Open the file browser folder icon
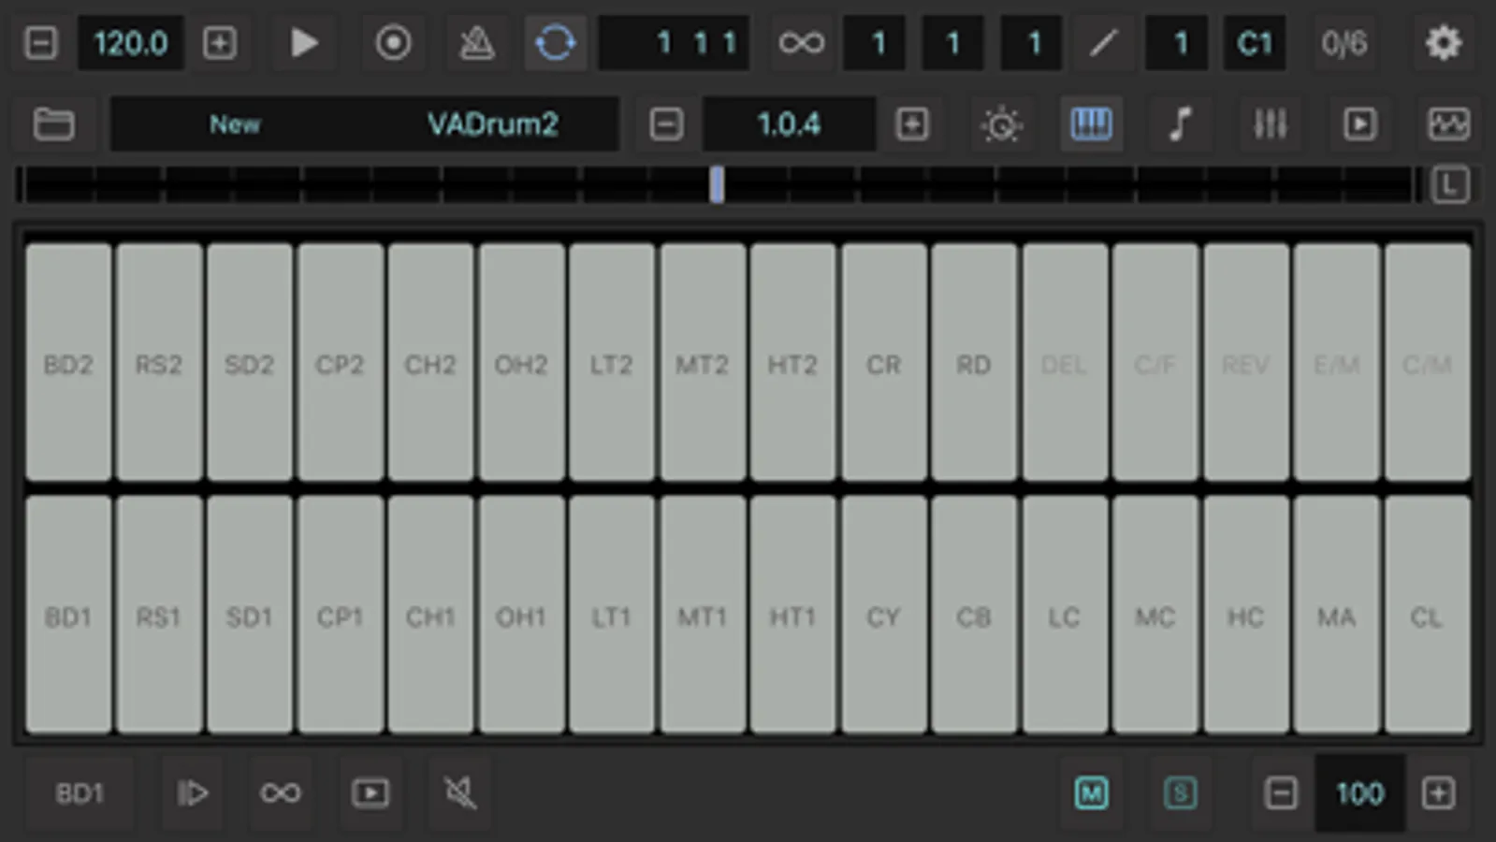The image size is (1496, 842). 54,123
